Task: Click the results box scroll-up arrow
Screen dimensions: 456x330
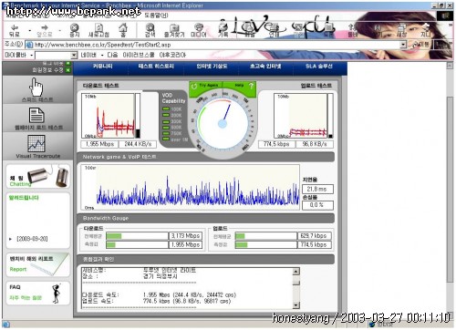Action: pyautogui.click(x=296, y=272)
